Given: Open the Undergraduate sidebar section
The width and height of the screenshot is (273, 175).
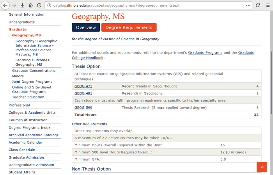Looking at the screenshot, I should tap(22, 22).
